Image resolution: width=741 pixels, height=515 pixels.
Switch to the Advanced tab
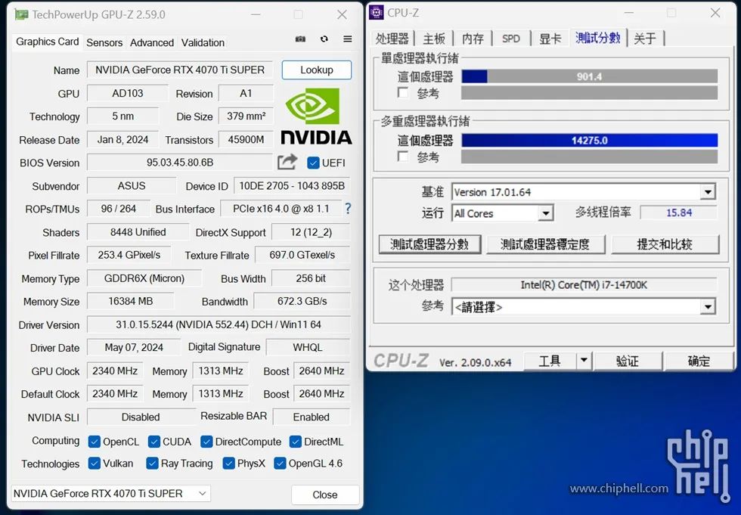[152, 42]
